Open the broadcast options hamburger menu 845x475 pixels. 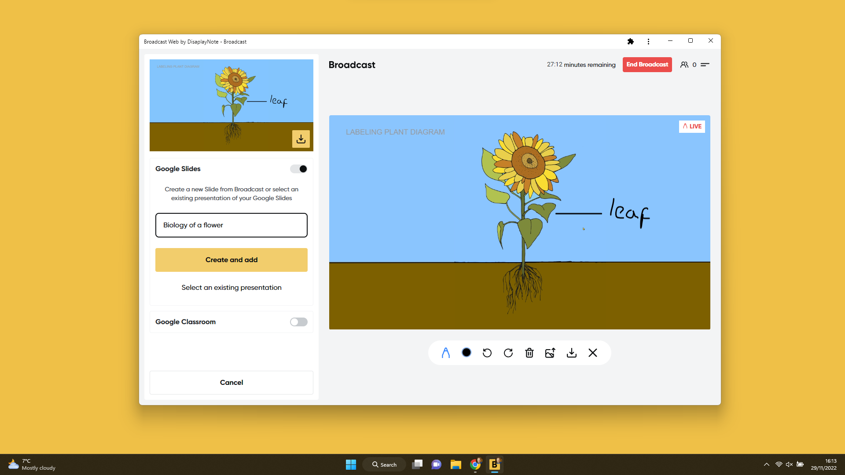pyautogui.click(x=705, y=64)
